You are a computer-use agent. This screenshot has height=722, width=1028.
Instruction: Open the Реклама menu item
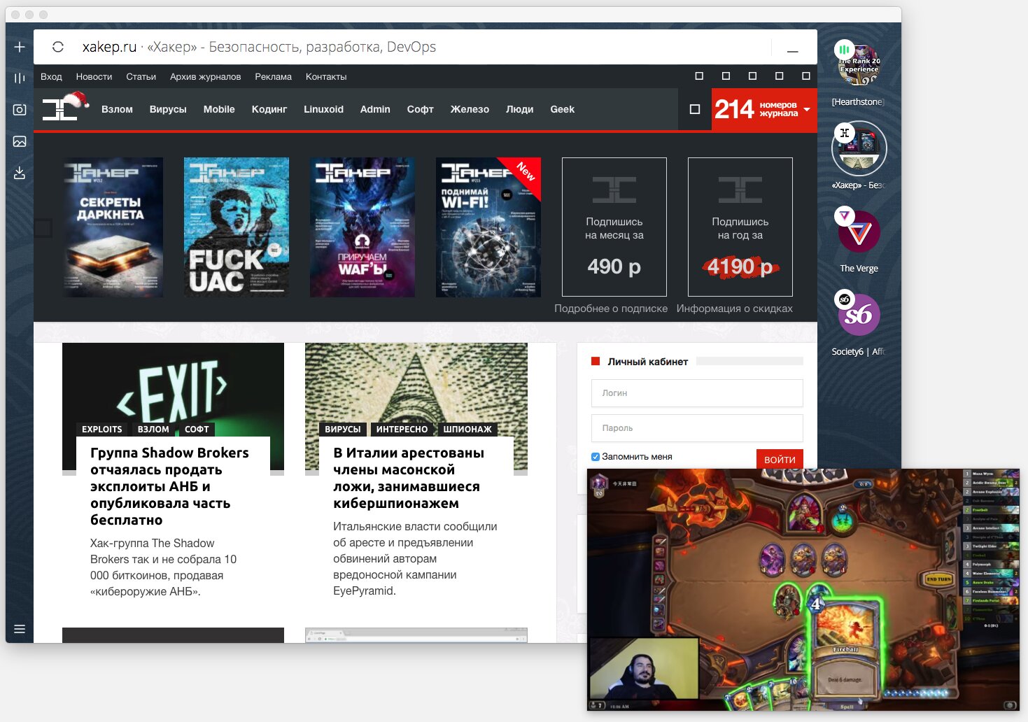pos(273,77)
